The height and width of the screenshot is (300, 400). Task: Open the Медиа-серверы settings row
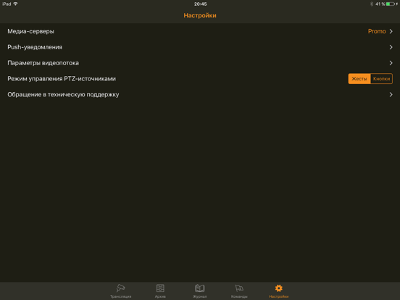click(x=200, y=31)
